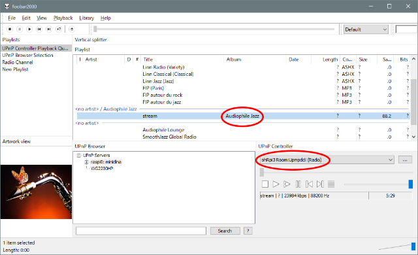Viewport: 418px width, 255px height.
Task: Open the Library menu
Action: (87, 18)
